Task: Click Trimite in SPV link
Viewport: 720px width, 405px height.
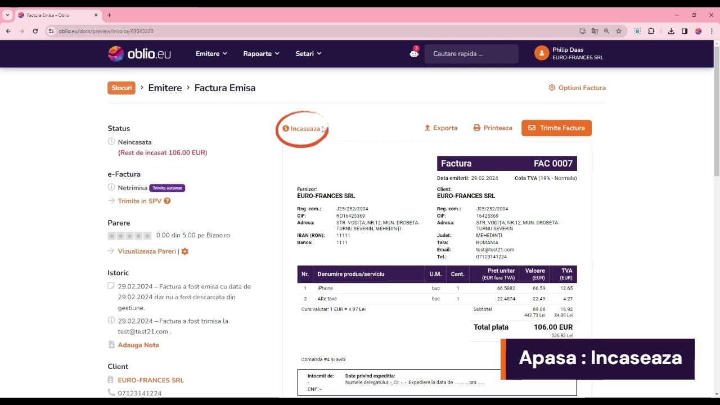Action: point(139,201)
